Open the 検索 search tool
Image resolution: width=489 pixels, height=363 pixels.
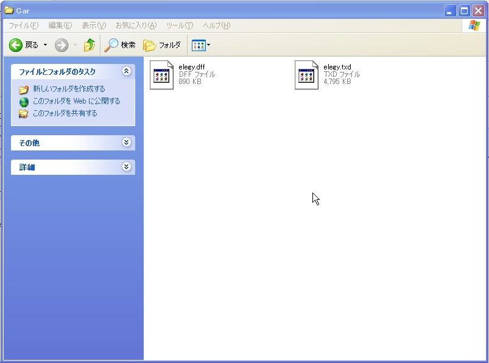coord(120,45)
